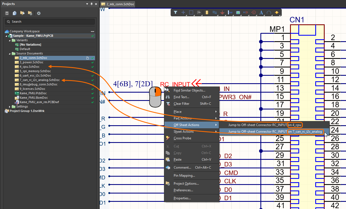Click the Projects panel settings gear icon
Image resolution: width=346 pixels, height=209 pixels.
click(x=39, y=13)
